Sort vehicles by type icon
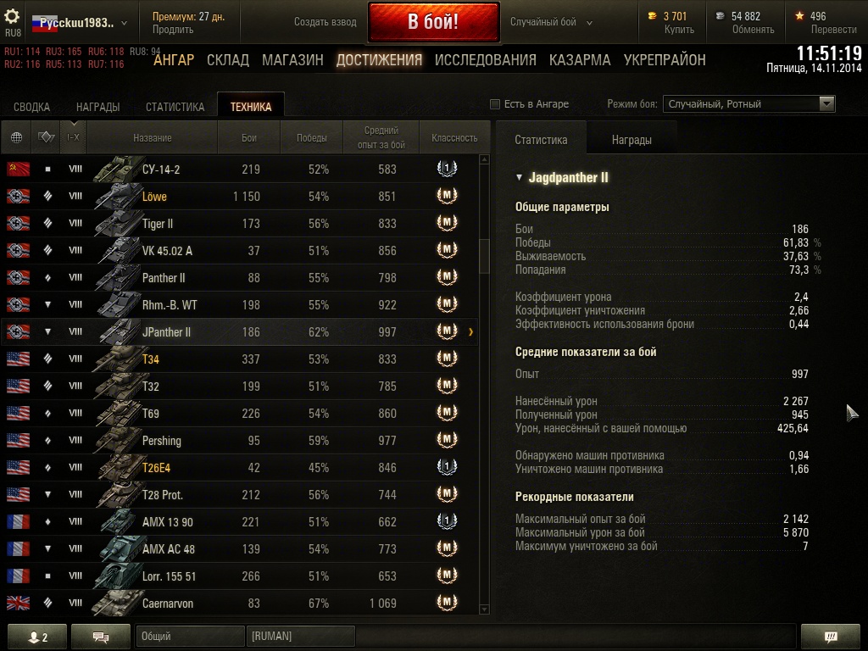 click(46, 137)
